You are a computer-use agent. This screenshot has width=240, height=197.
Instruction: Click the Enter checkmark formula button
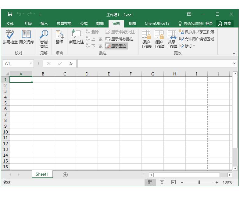coord(60,64)
